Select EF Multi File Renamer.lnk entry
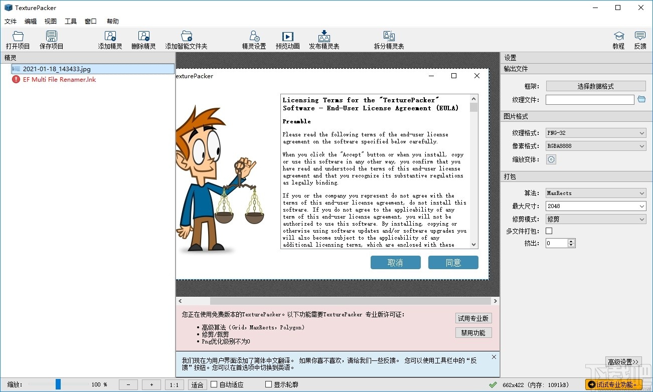Image resolution: width=653 pixels, height=392 pixels. click(59, 79)
